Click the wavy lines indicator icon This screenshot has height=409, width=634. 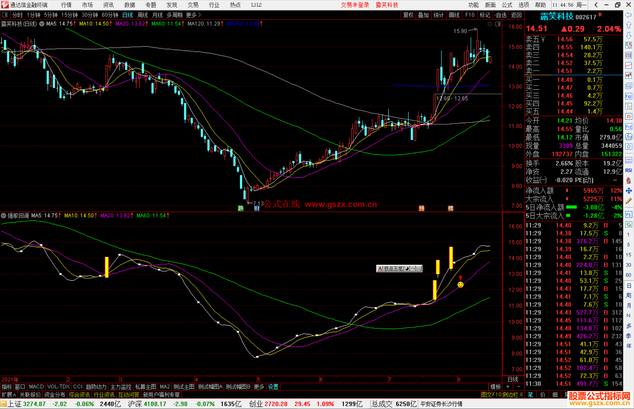(x=628, y=160)
